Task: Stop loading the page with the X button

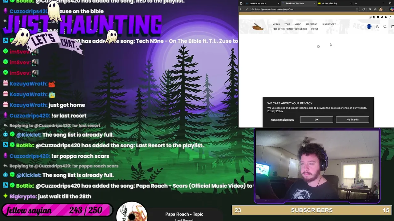Action: (247, 9)
